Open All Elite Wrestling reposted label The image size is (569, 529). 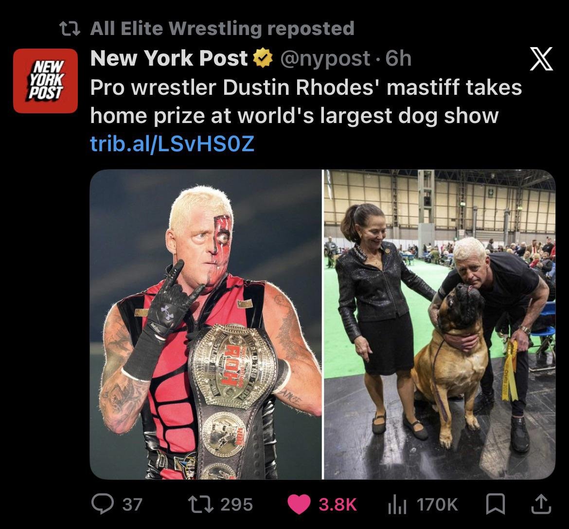point(222,29)
